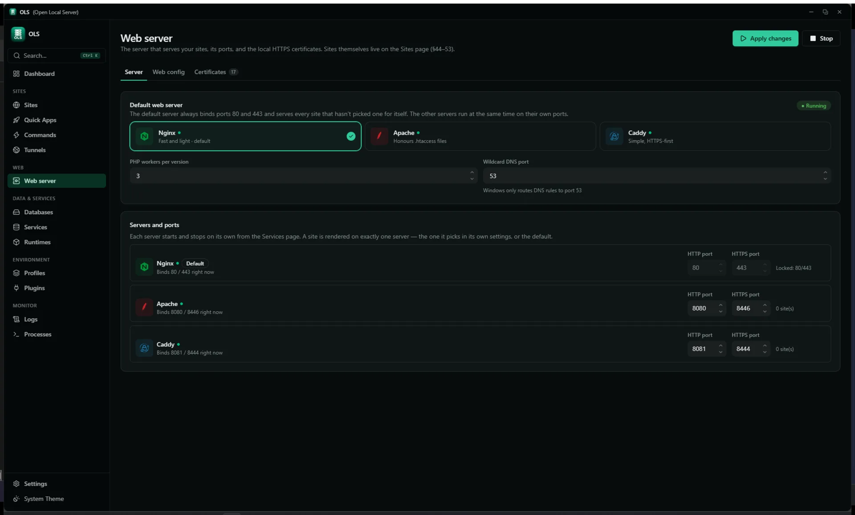Increase Wildcard DNS port value
Screen dimensions: 855x515
click(x=825, y=173)
